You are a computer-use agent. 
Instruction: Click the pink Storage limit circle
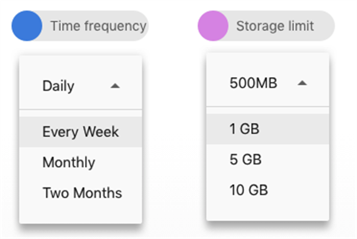click(213, 26)
